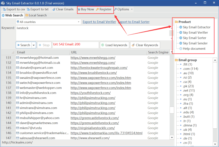Select email dave@agmarketnews.com
The image size is (219, 147).
(x=39, y=123)
